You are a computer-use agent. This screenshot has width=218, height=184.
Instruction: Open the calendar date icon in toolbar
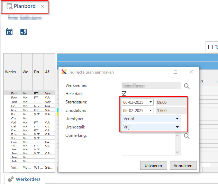[9, 32]
